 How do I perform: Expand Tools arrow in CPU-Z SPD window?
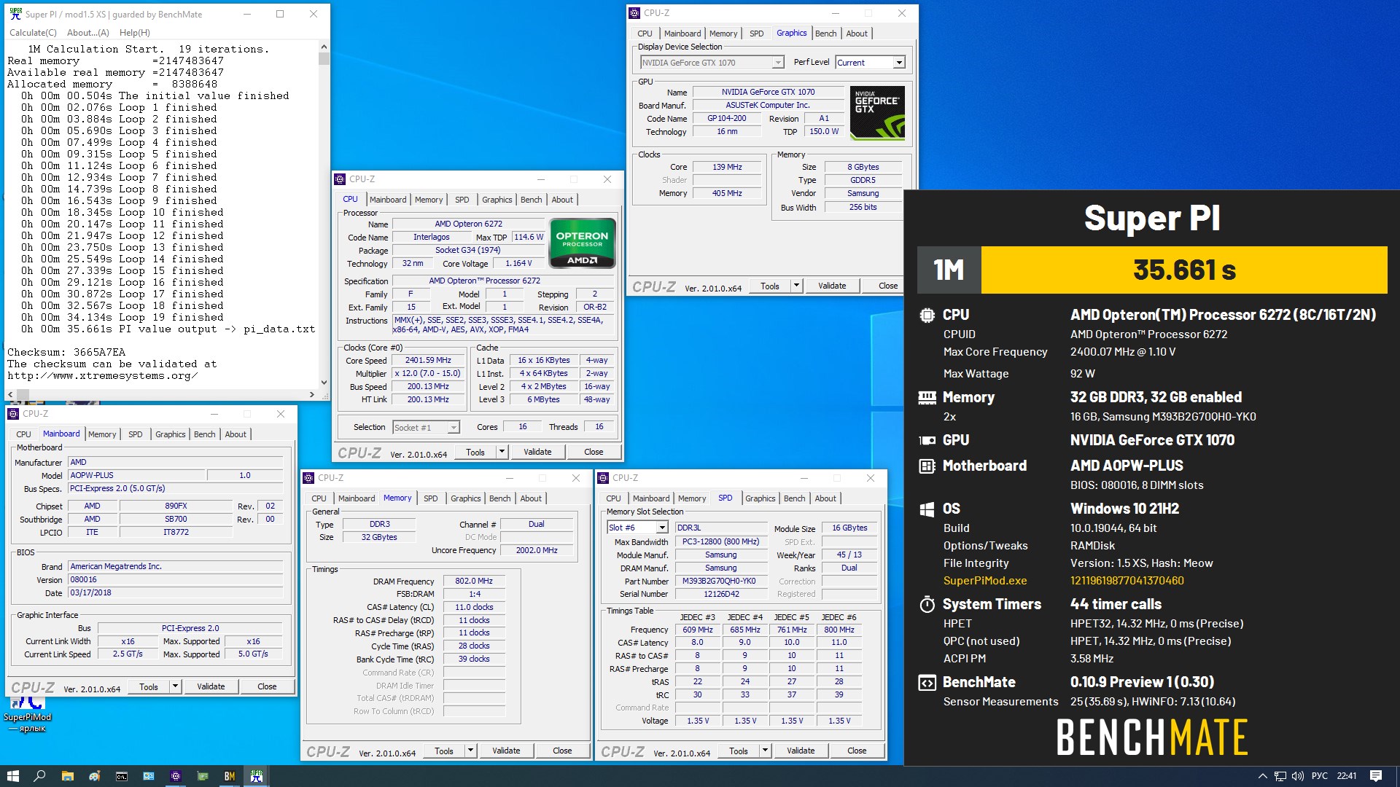coord(765,751)
